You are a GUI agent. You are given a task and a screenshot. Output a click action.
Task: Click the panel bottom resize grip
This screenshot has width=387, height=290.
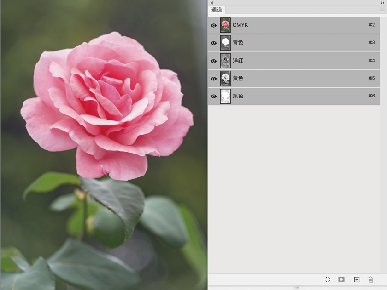pos(298,288)
